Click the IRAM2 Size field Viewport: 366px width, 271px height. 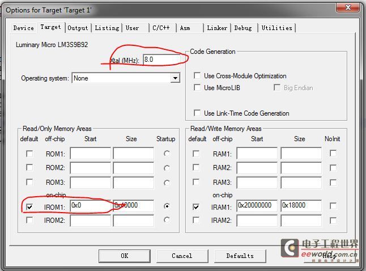tap(301, 221)
